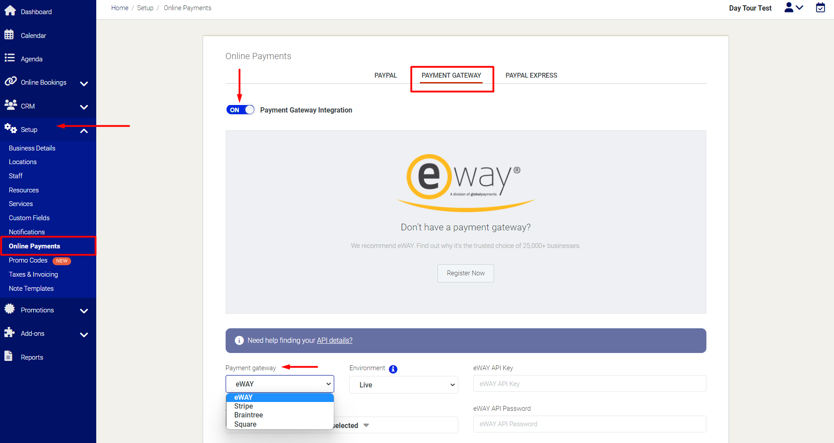Open Business Details in sidebar

(x=32, y=148)
